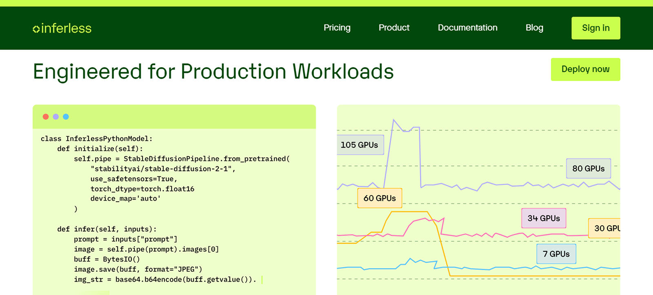The height and width of the screenshot is (295, 653).
Task: Select the 60 GPUs chart label
Action: (380, 198)
